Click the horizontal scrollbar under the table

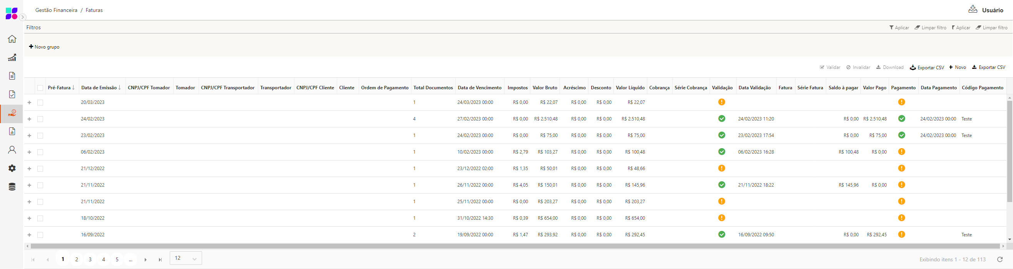click(x=511, y=246)
